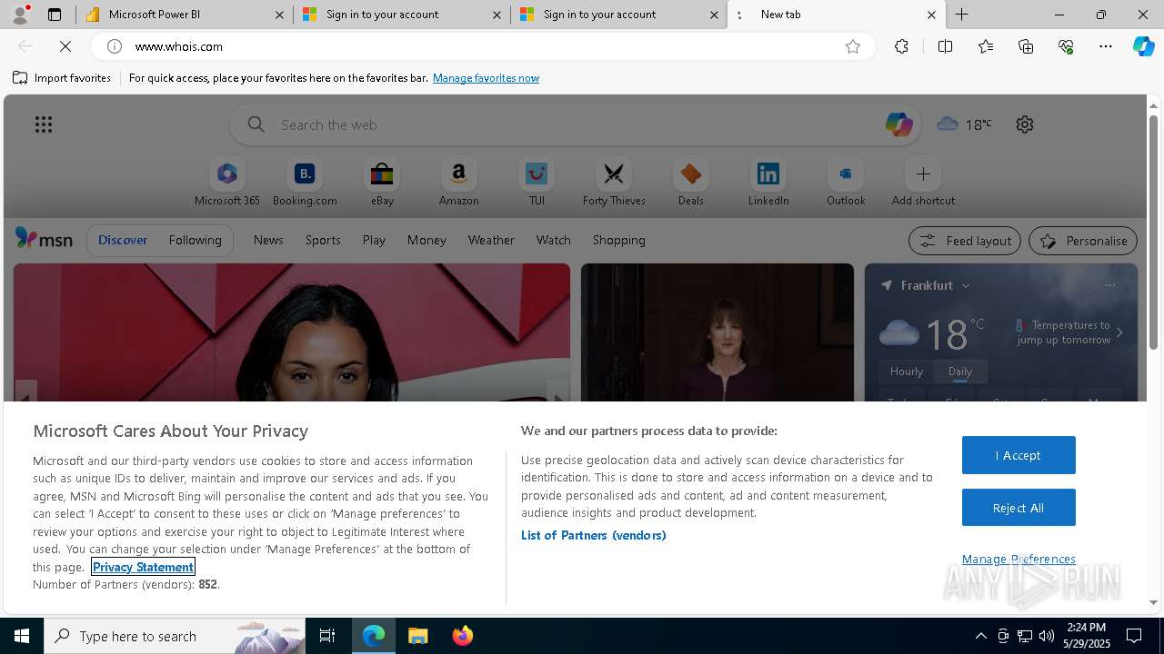The image size is (1164, 654).
Task: Open page settings gear icon
Action: point(1025,124)
